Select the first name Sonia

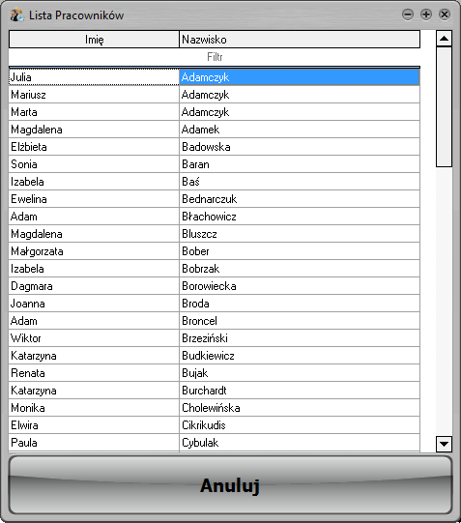coord(94,164)
